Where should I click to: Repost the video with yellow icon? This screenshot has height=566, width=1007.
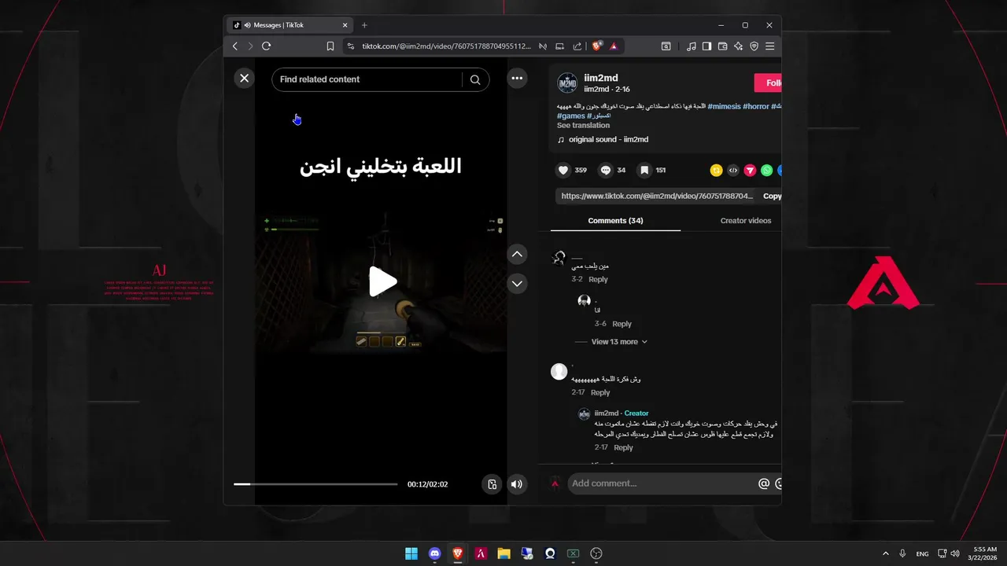pos(716,170)
